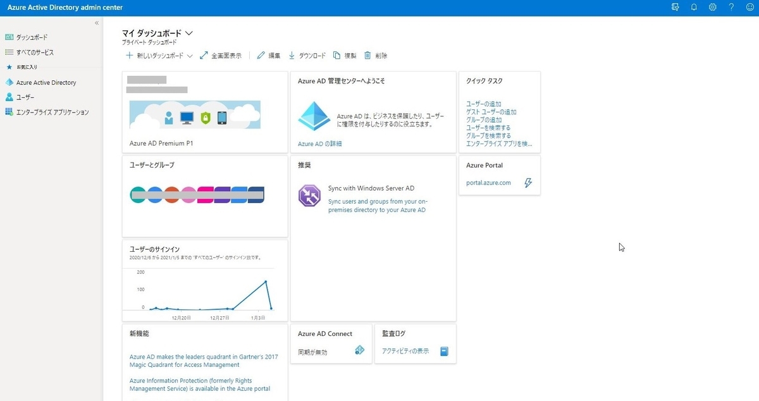Click the ユーザーの追加 quick task link
This screenshot has width=759, height=401.
click(x=484, y=104)
